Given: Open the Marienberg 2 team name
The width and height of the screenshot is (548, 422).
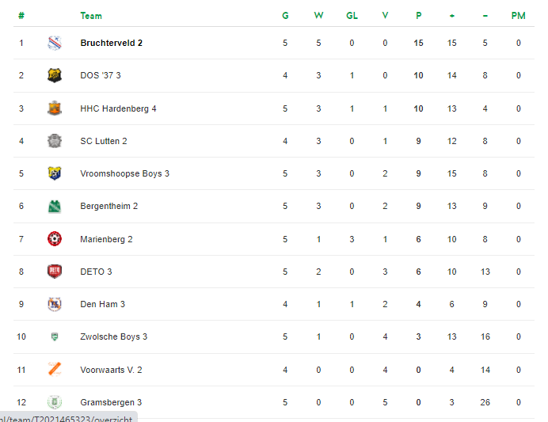Looking at the screenshot, I should tap(106, 239).
